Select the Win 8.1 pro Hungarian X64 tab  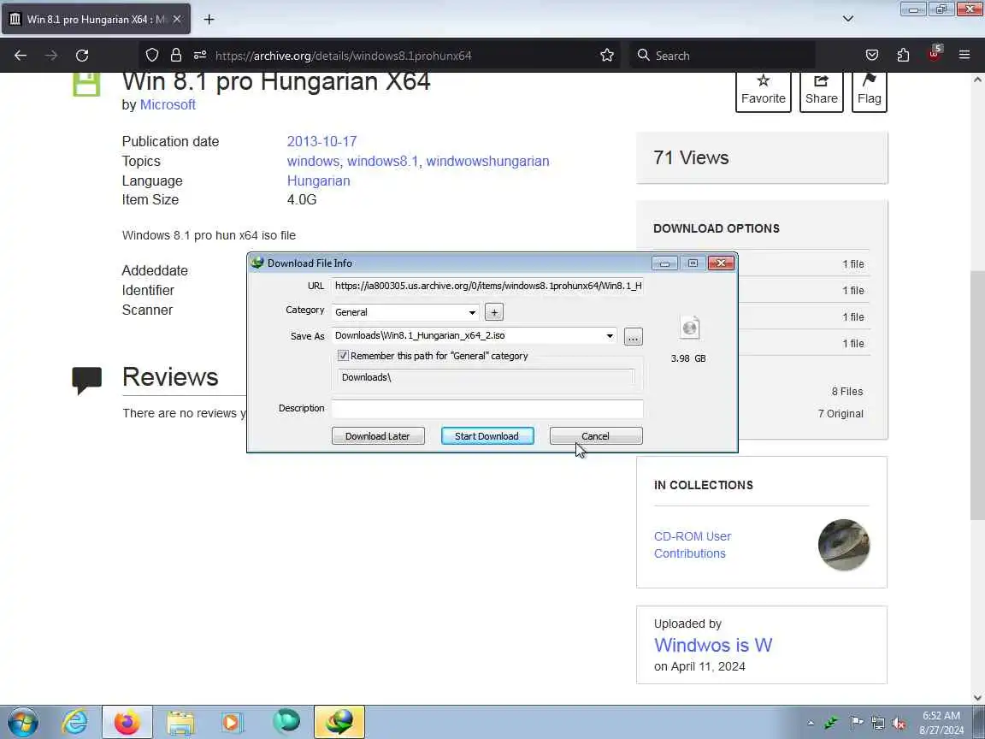[x=96, y=20]
